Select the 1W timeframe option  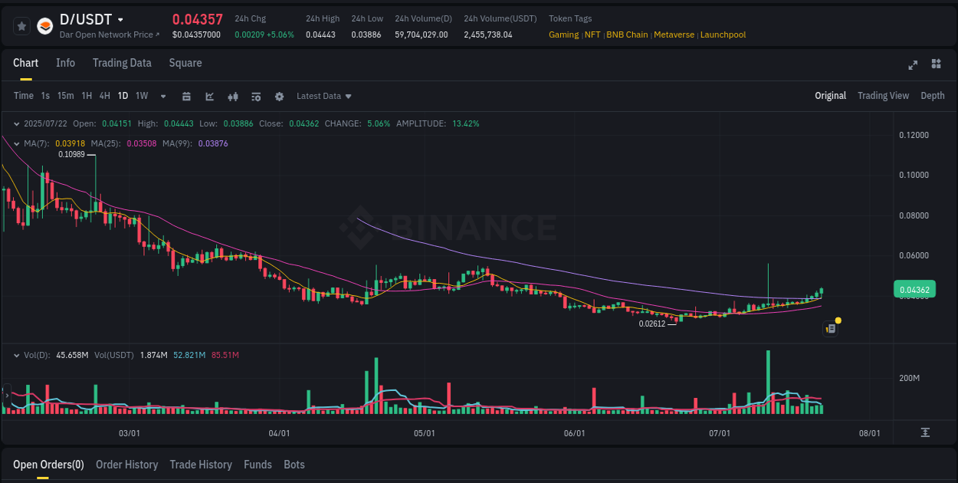coord(141,96)
